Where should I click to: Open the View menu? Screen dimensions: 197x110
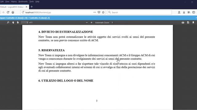click(7, 2)
